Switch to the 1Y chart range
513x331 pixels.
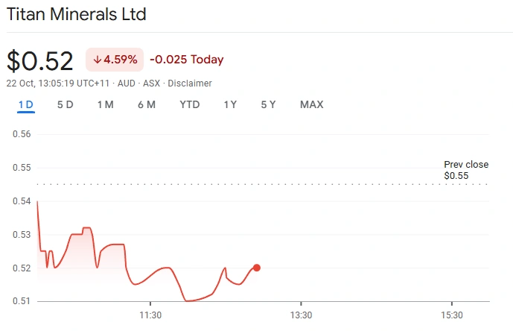tap(230, 104)
